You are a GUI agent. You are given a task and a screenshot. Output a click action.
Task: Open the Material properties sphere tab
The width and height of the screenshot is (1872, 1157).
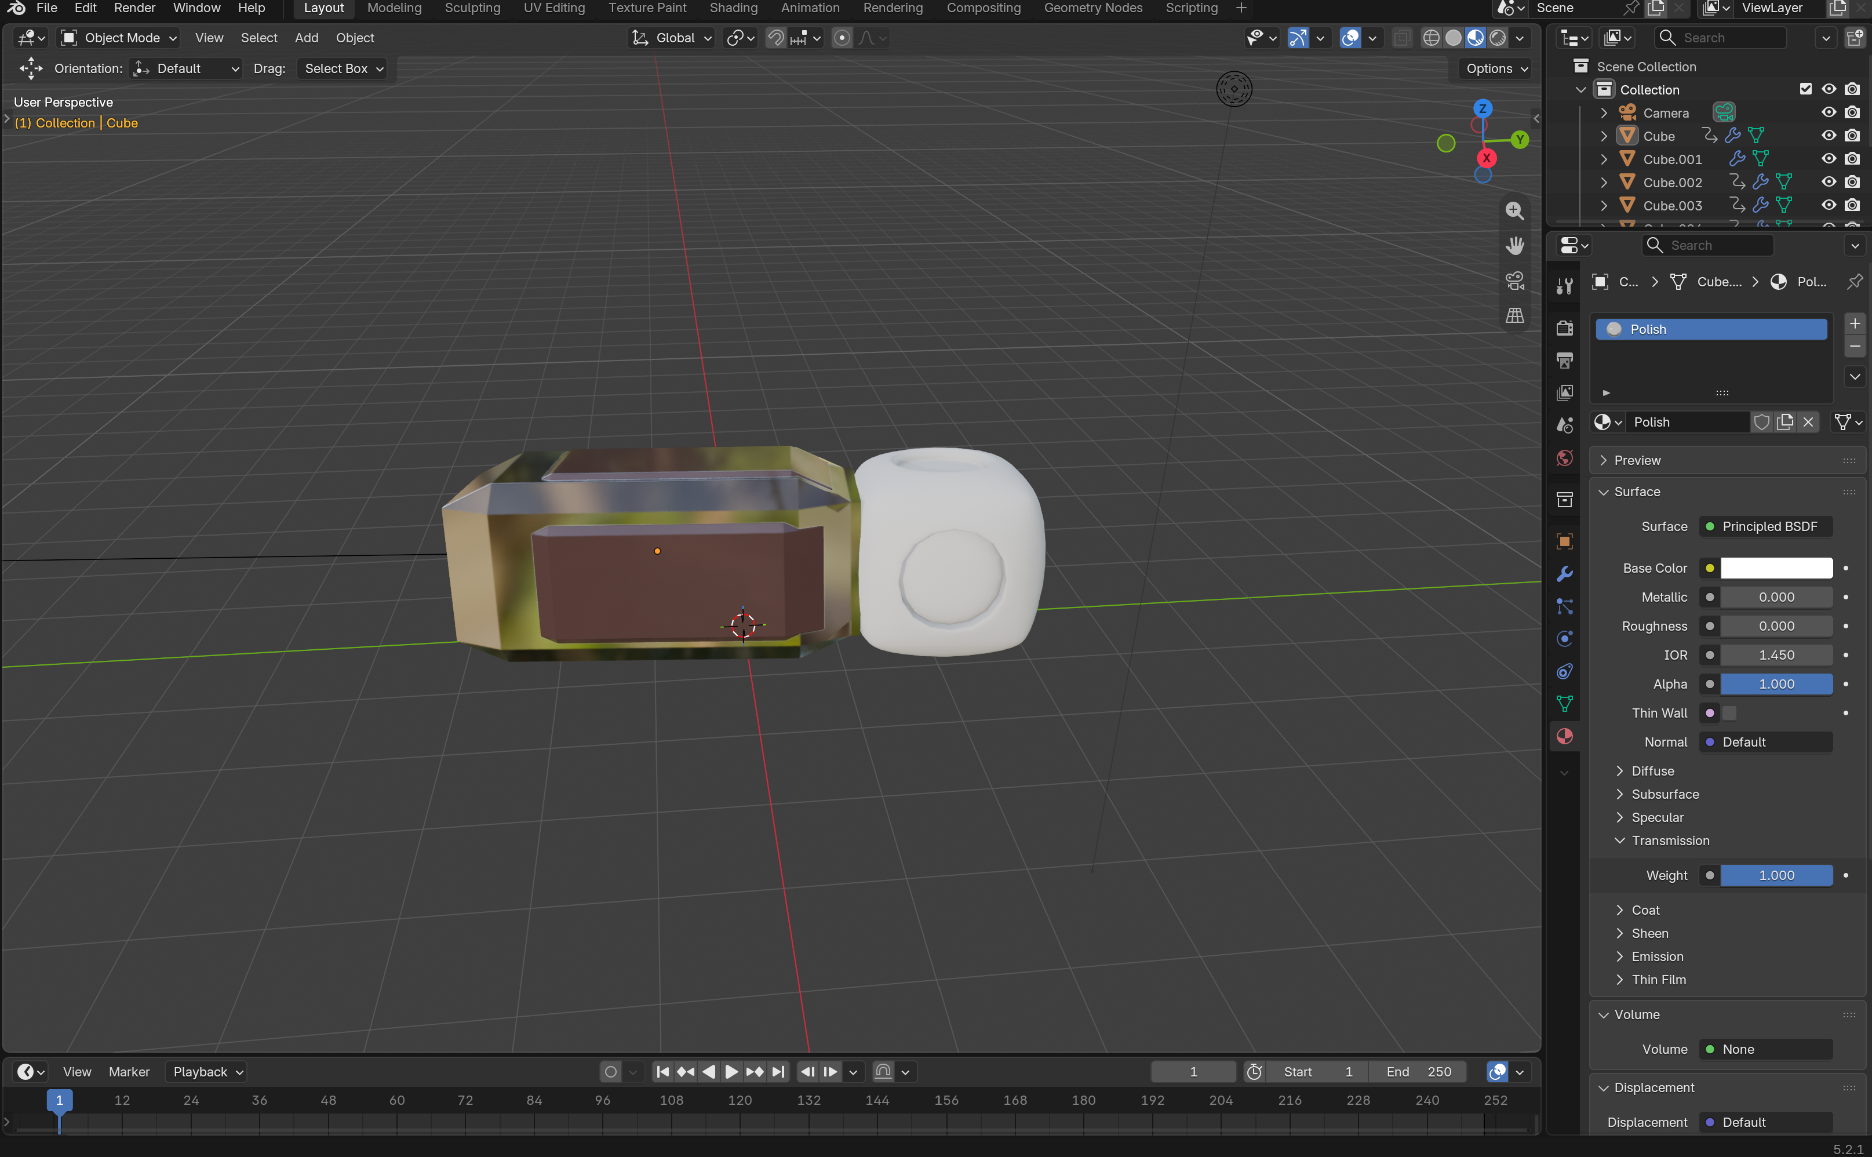click(1564, 736)
